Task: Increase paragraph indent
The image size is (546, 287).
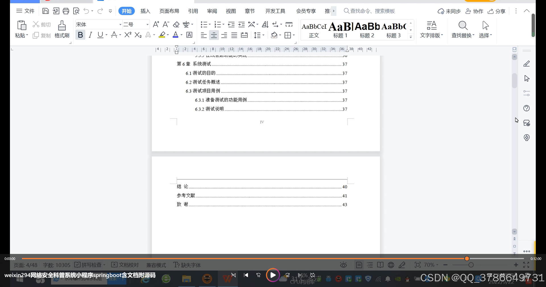Action: [241, 24]
